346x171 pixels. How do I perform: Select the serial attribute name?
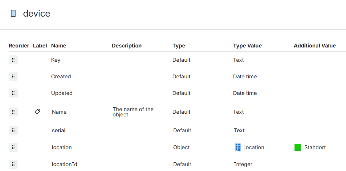[58, 130]
